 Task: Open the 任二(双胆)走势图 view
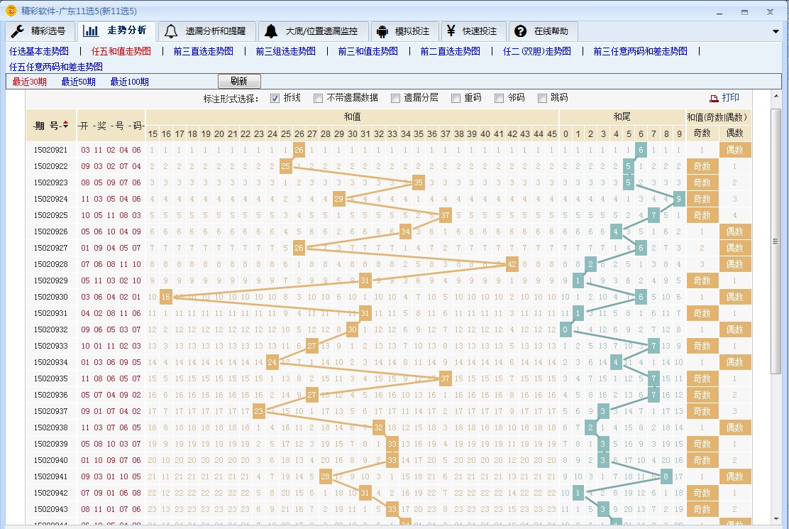tap(537, 51)
